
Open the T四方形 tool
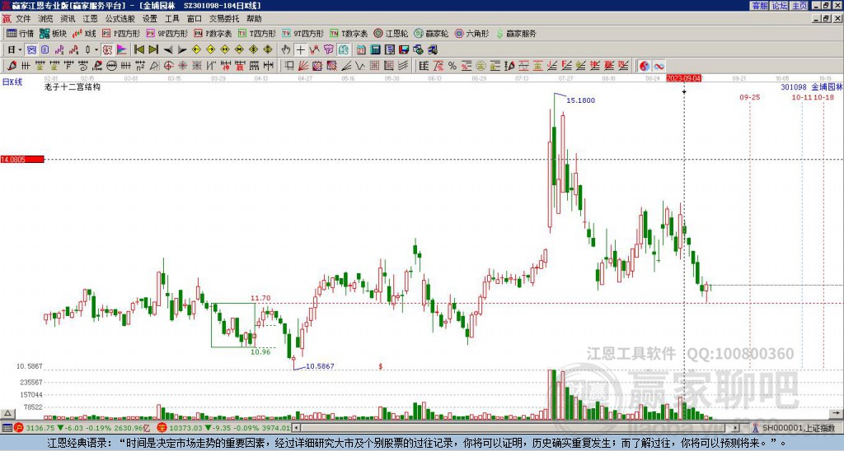point(257,33)
